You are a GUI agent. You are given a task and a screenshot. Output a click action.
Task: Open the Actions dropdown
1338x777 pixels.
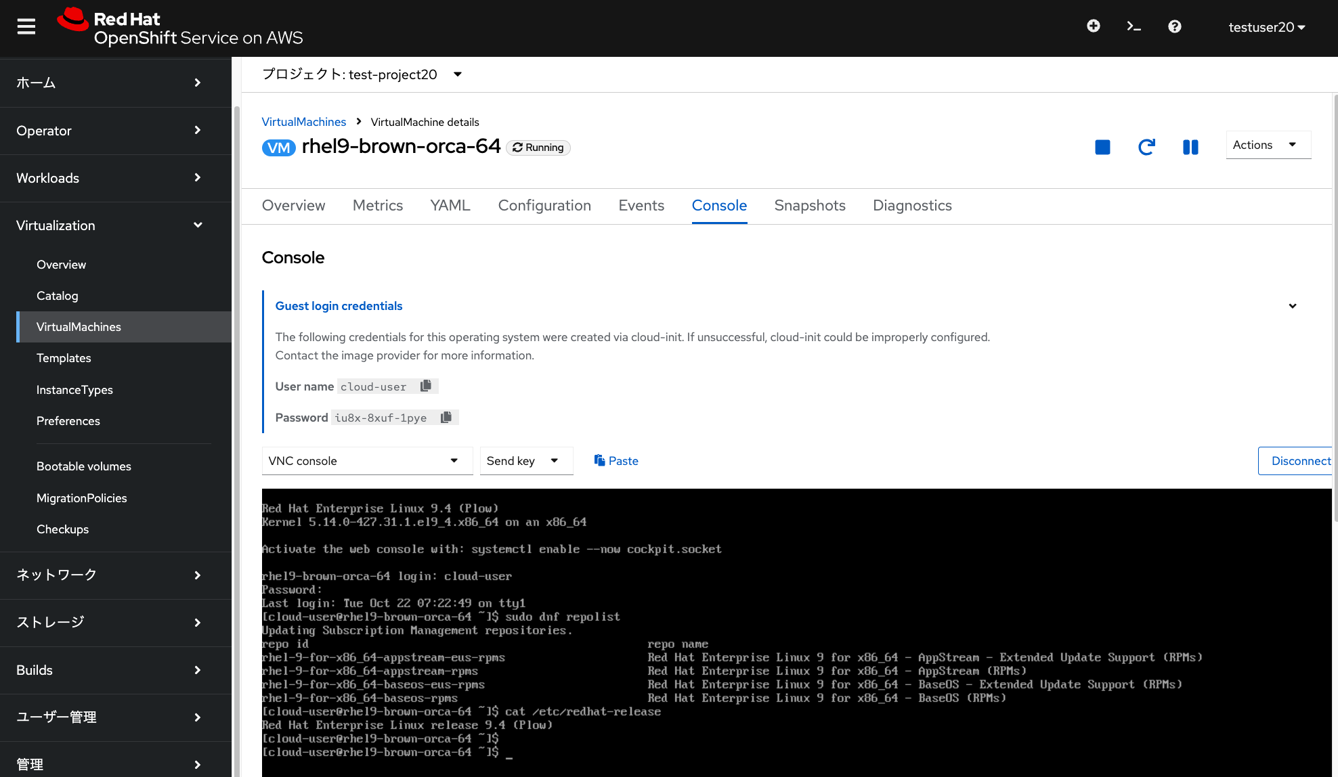tap(1268, 145)
